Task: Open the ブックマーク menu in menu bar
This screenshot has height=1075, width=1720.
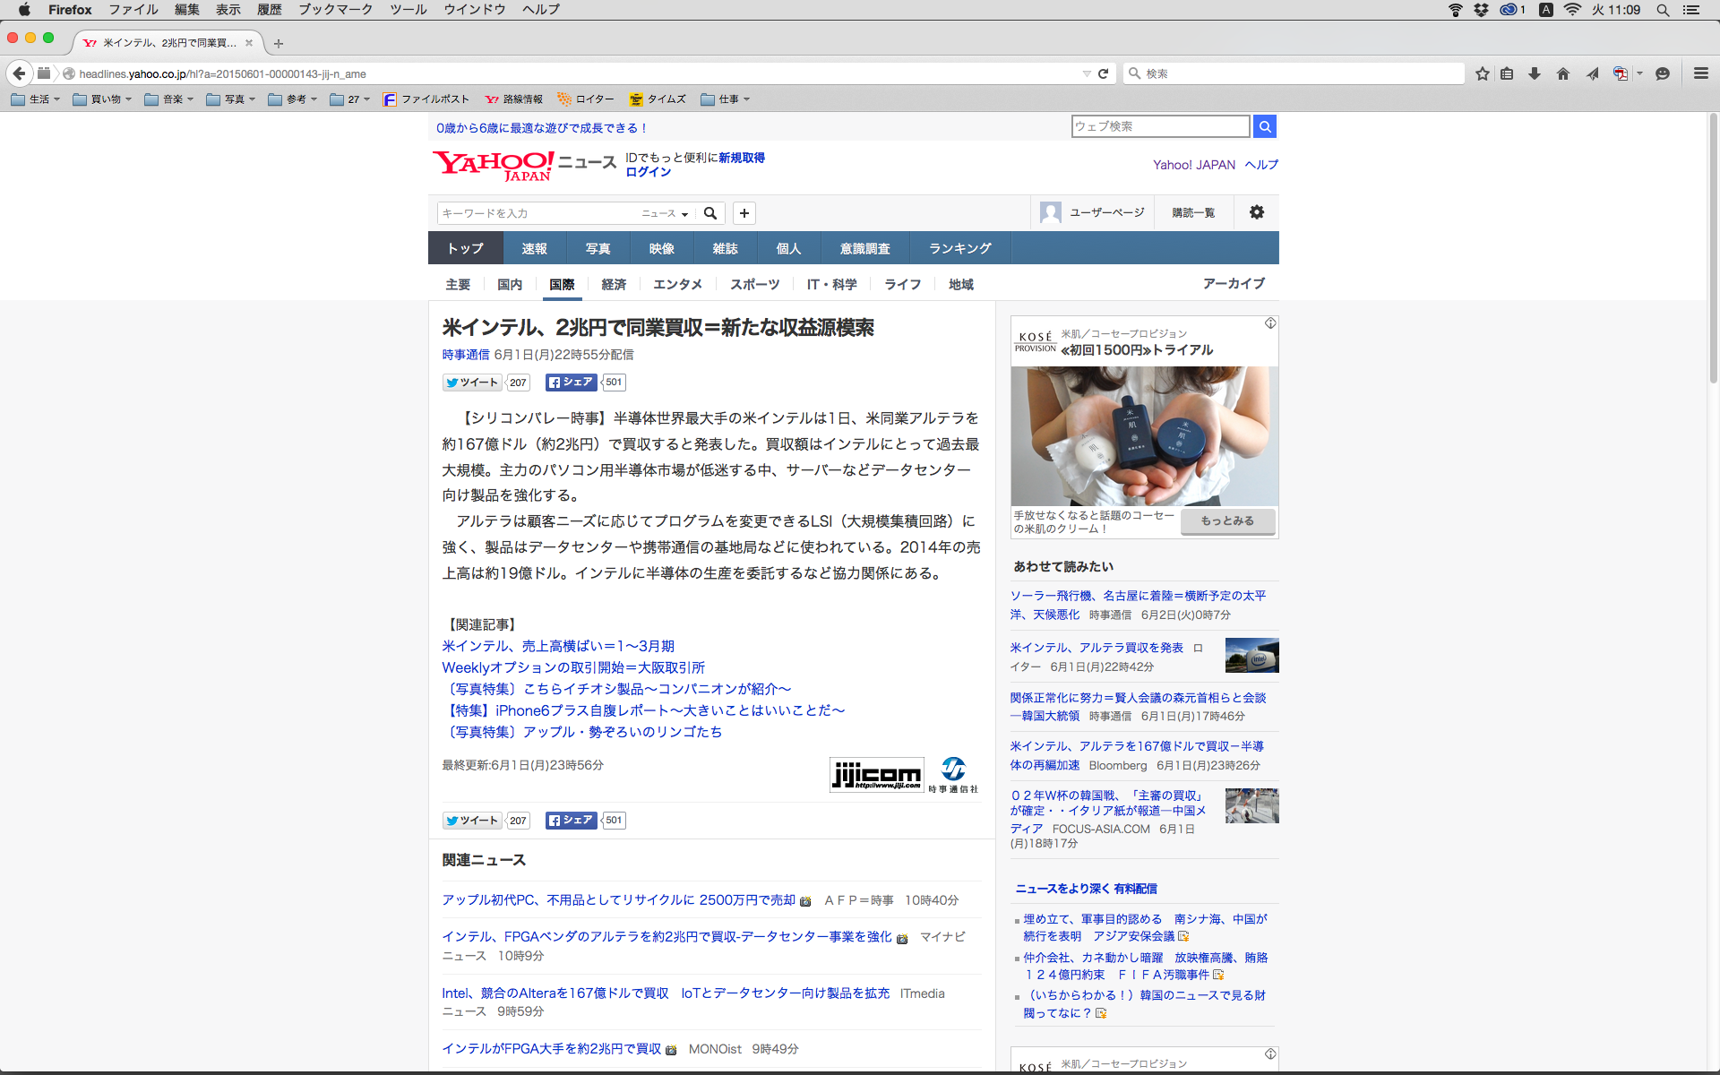Action: 335,10
